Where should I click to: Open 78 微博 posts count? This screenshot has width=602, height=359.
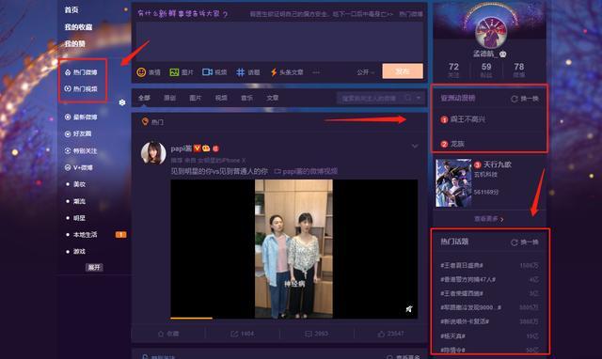[x=519, y=70]
